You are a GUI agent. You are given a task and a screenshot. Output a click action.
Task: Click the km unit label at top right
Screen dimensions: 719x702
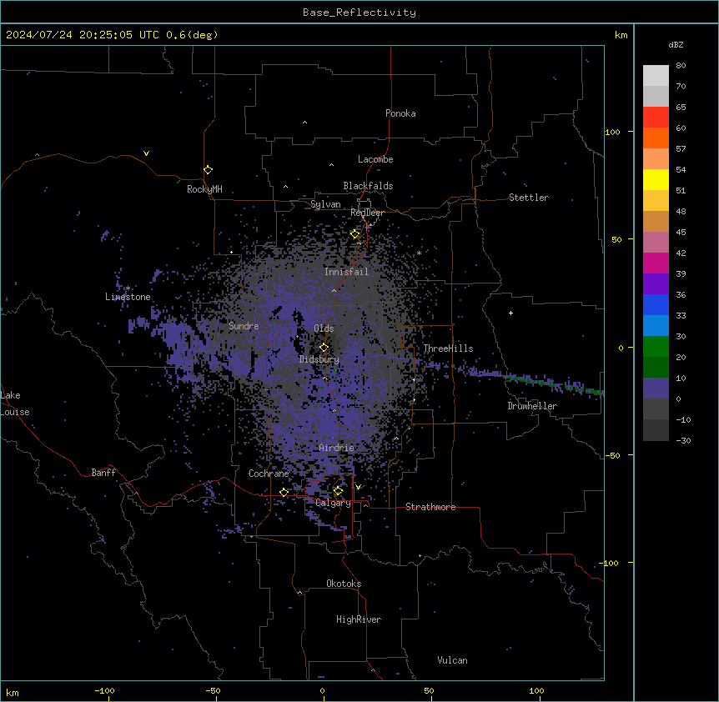coord(621,35)
